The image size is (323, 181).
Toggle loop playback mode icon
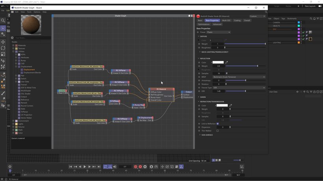pyautogui.click(x=105, y=166)
